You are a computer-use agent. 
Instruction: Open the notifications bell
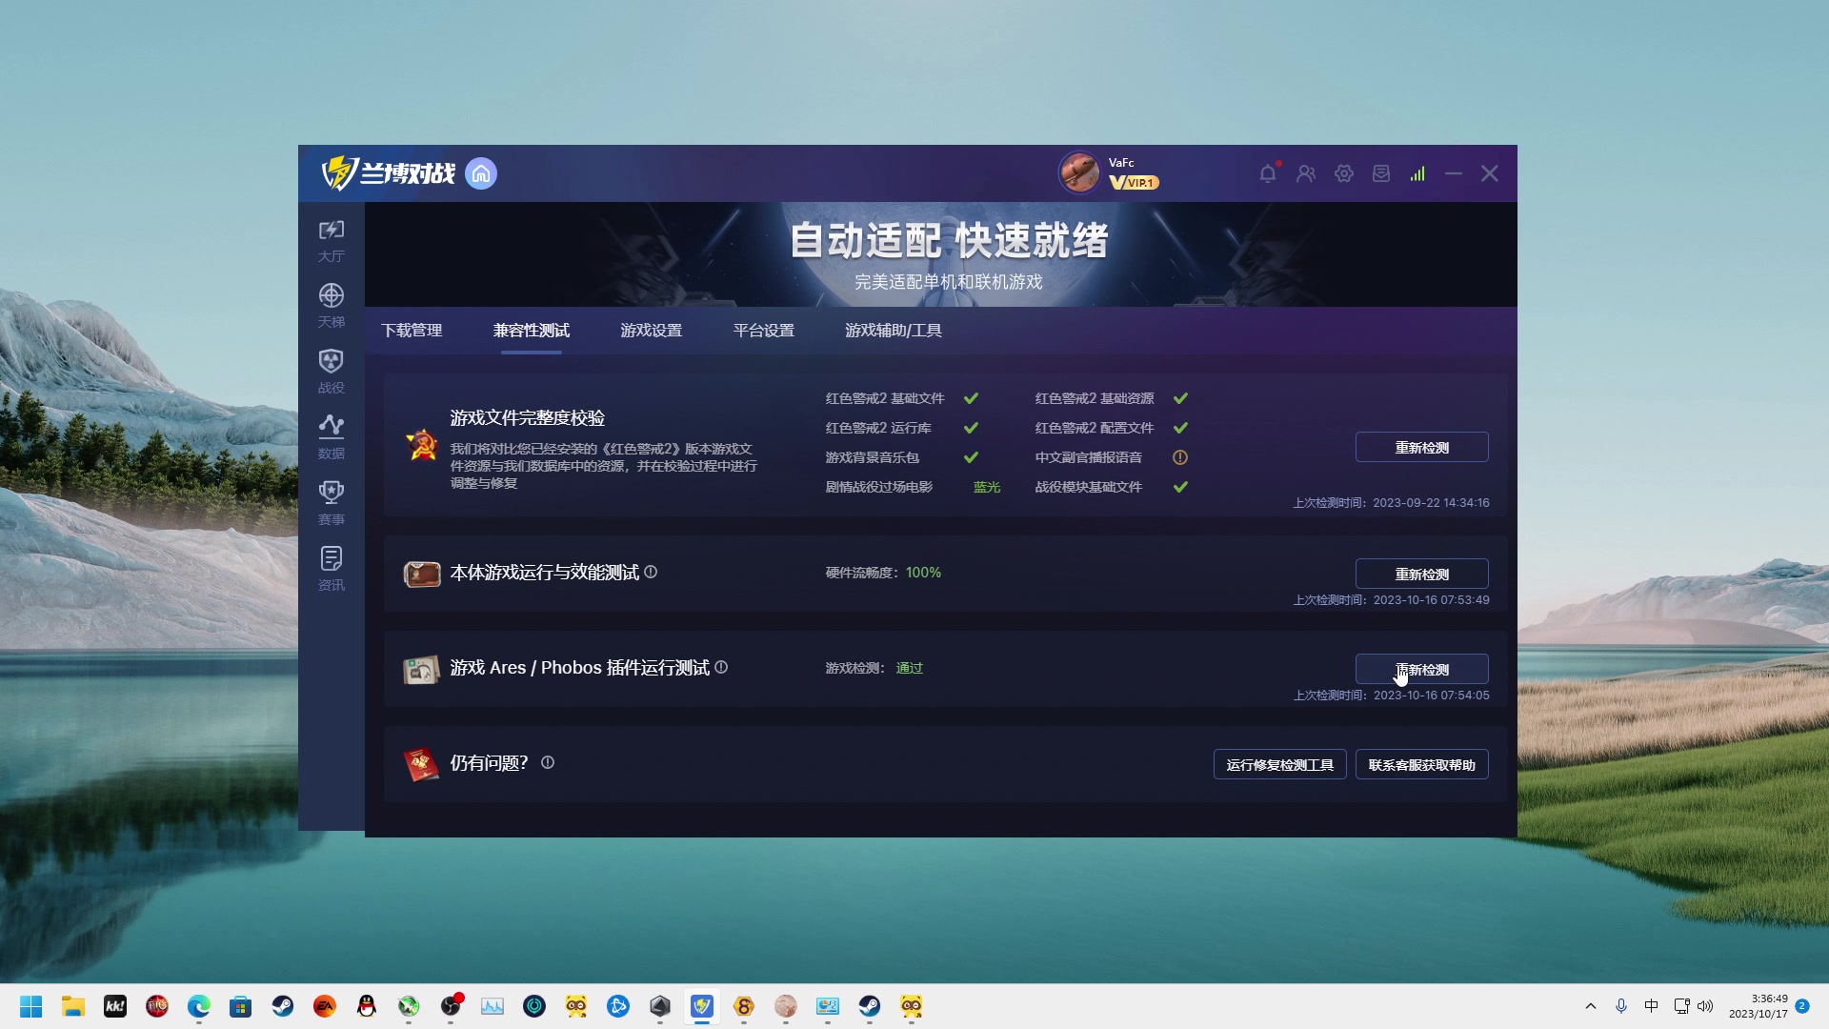[x=1268, y=173]
